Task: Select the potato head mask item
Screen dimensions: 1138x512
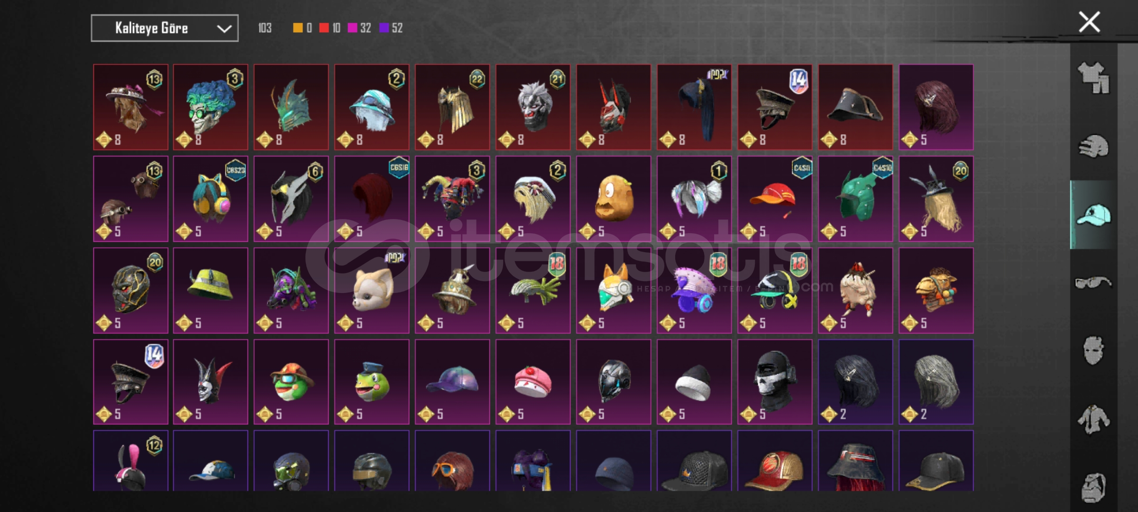Action: click(614, 199)
